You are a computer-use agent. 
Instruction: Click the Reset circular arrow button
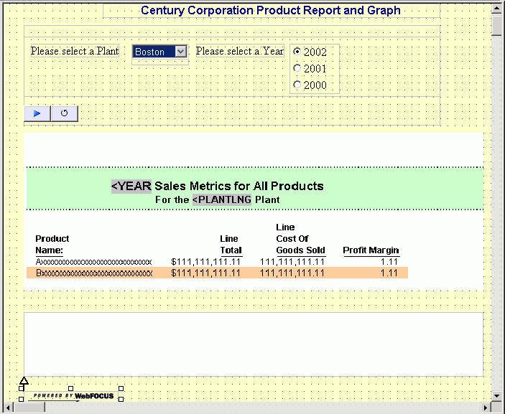(x=65, y=113)
